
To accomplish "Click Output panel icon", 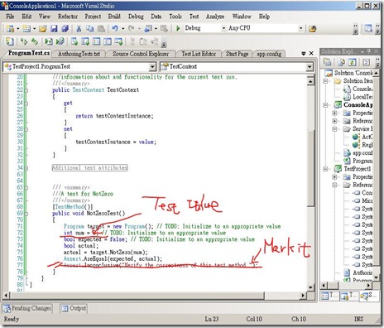I will pyautogui.click(x=65, y=308).
